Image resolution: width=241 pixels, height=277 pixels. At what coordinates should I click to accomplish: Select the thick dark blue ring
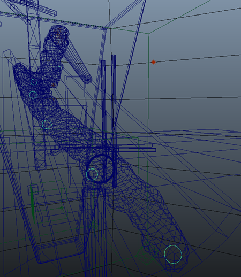[100, 169]
